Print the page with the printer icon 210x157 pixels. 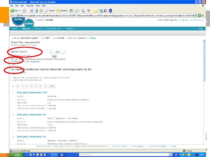pyautogui.click(x=83, y=10)
